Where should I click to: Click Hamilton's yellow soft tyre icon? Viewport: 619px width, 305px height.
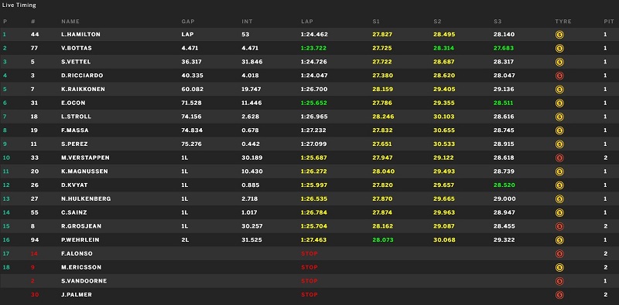coord(559,35)
